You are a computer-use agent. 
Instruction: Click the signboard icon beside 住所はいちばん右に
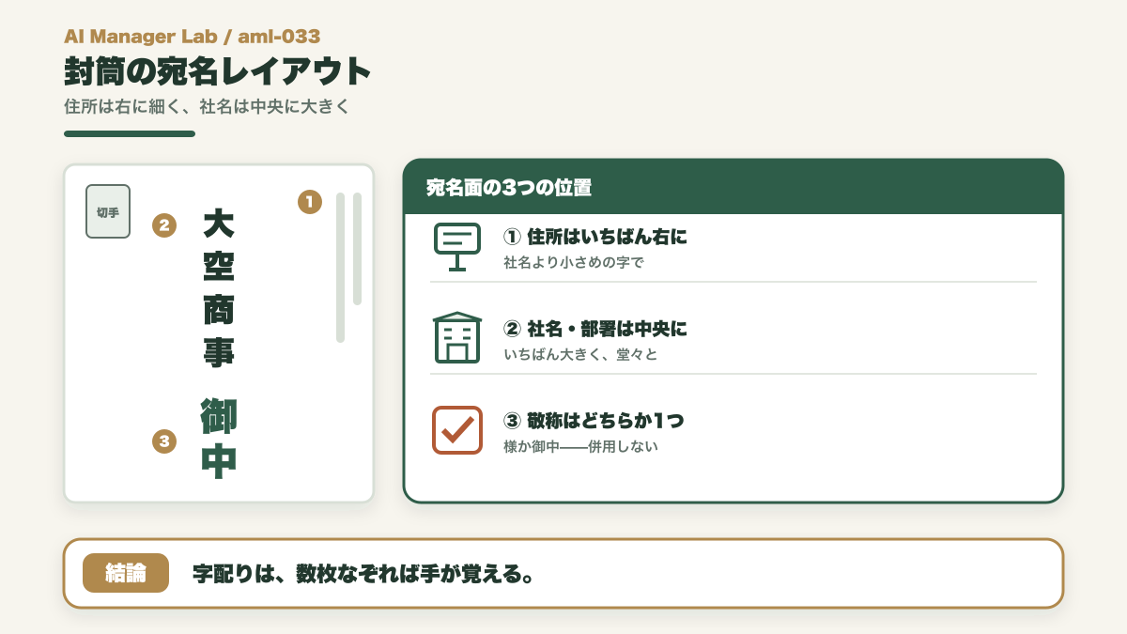tap(457, 247)
